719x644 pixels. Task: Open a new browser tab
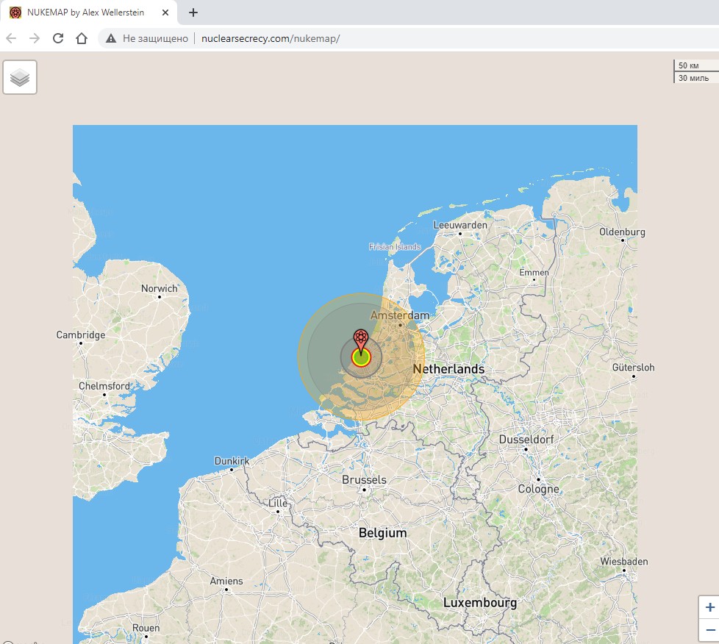[193, 12]
